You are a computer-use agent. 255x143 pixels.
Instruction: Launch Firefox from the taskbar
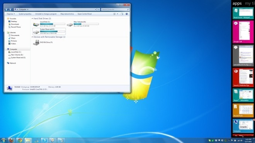tap(11, 140)
